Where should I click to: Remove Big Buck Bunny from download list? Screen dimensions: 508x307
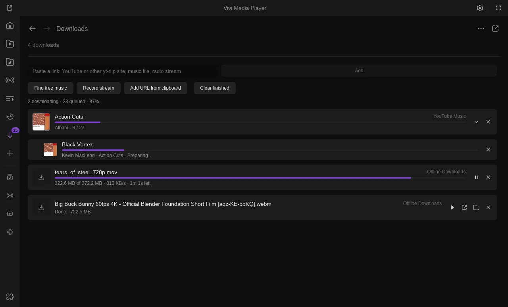pyautogui.click(x=488, y=207)
